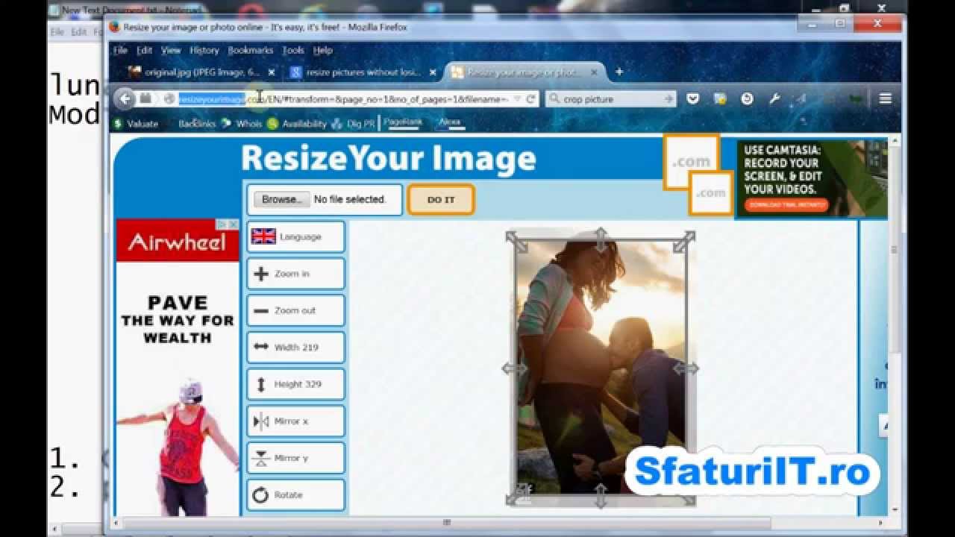Open the URL history dropdown arrow
The image size is (955, 537).
[x=517, y=98]
